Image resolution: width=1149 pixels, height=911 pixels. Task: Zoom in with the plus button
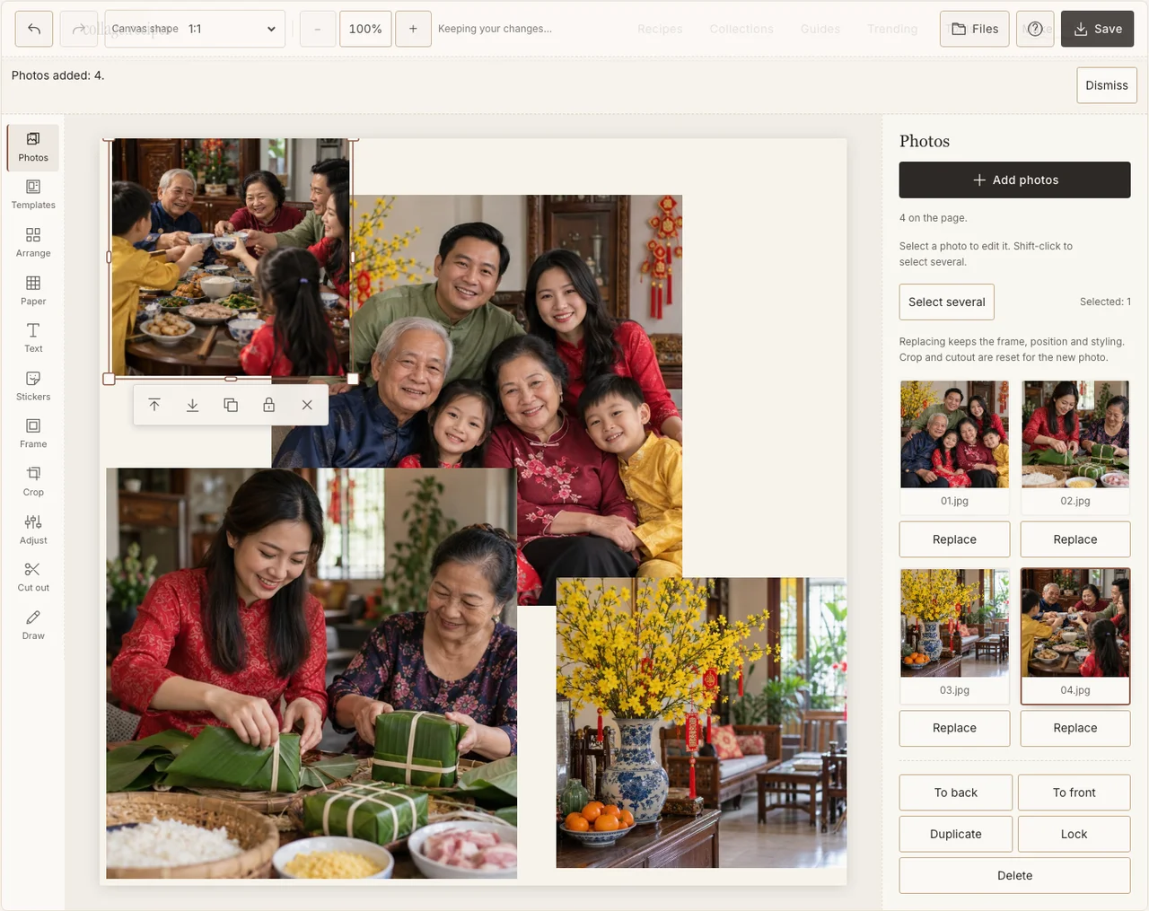click(413, 29)
